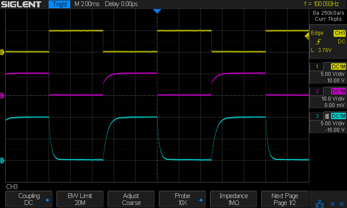Image resolution: width=347 pixels, height=208 pixels.
Task: Open the Coupling DC dropdown
Action: (x=29, y=198)
